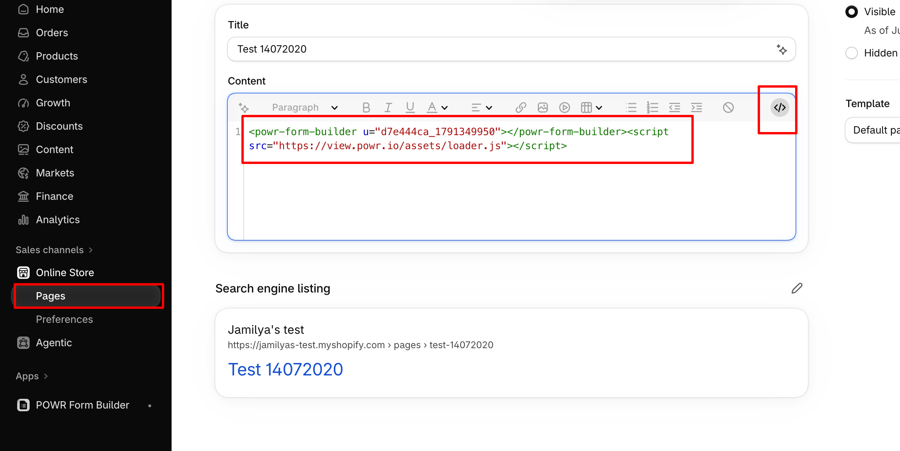Click the bulleted list icon
The image size is (900, 451).
pos(631,107)
